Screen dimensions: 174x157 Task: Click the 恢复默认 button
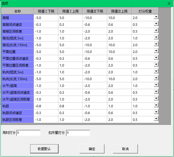(44, 149)
